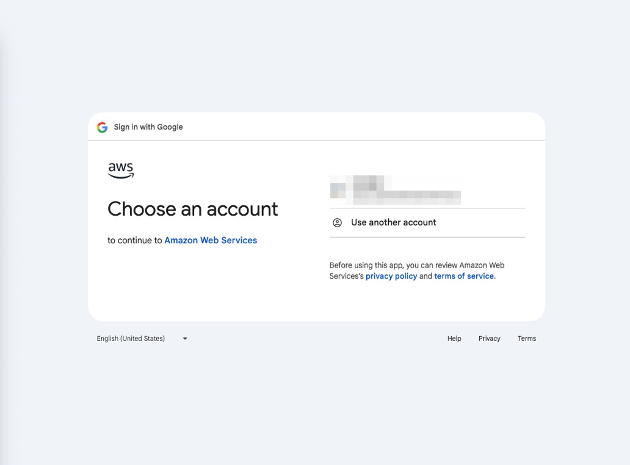The width and height of the screenshot is (630, 465).
Task: Click the Sign in with Google header text
Action: point(148,127)
